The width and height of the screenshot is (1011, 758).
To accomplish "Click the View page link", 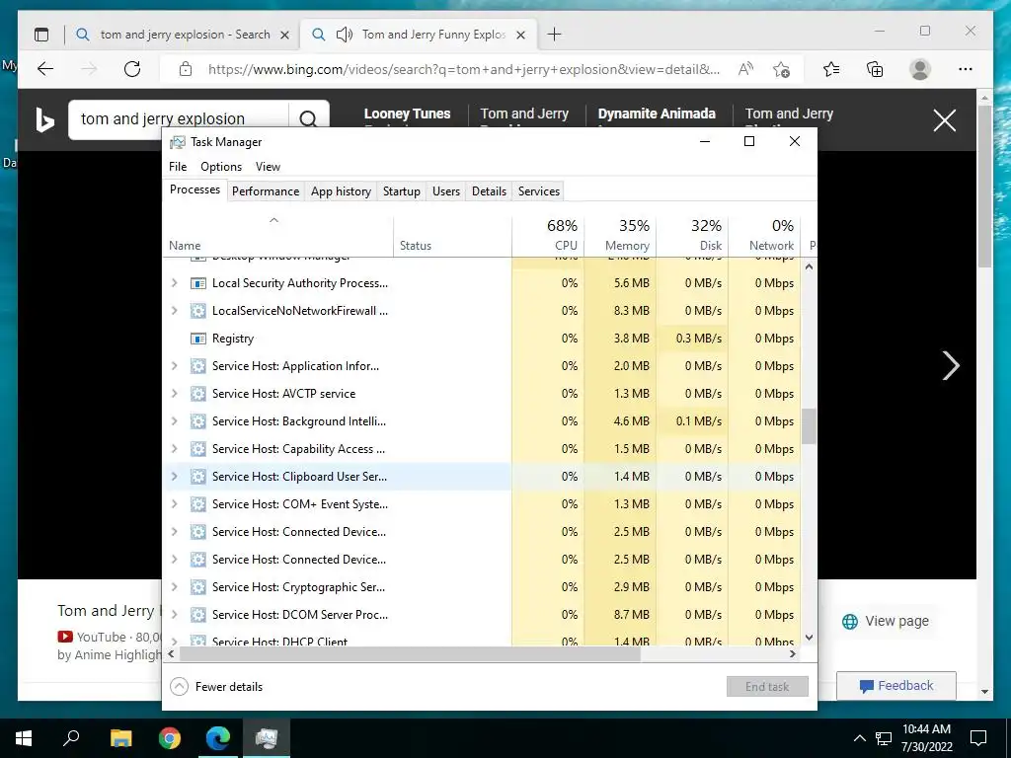I will click(896, 621).
